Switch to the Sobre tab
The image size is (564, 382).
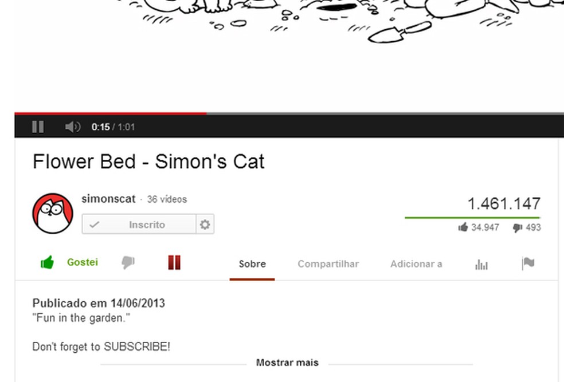pos(252,264)
